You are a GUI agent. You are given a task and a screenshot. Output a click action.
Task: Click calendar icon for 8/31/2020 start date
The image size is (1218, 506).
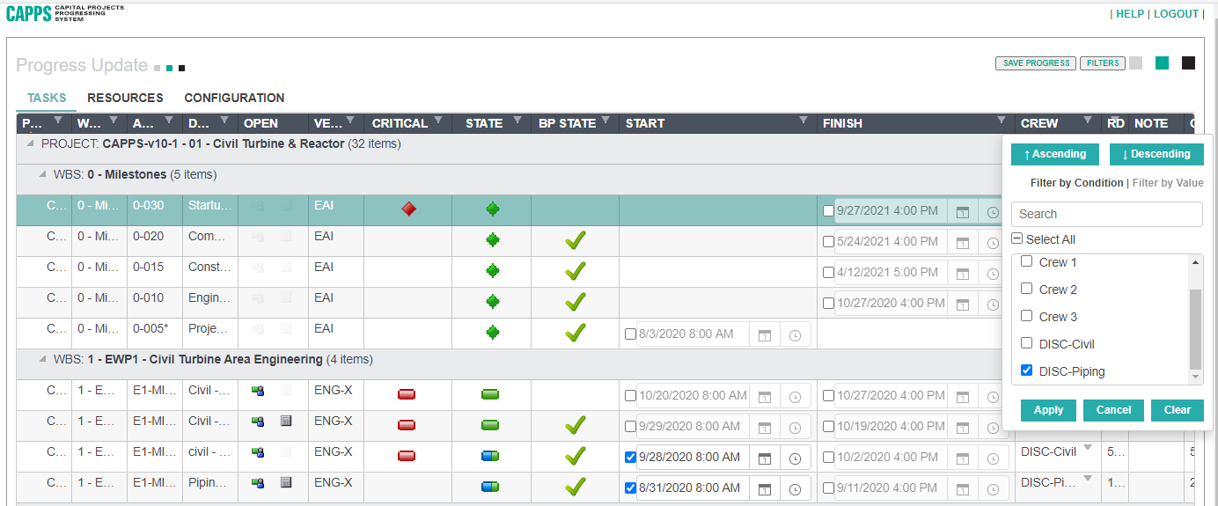[x=765, y=488]
